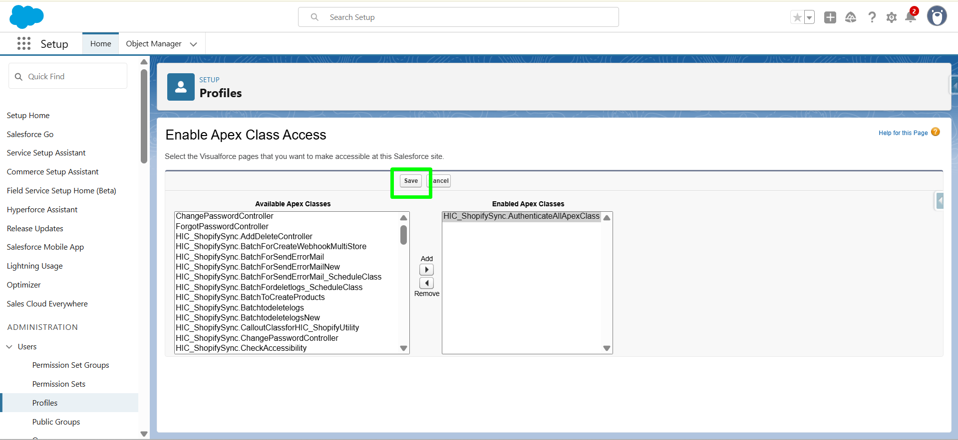Click the Add right-arrow button

(x=426, y=270)
